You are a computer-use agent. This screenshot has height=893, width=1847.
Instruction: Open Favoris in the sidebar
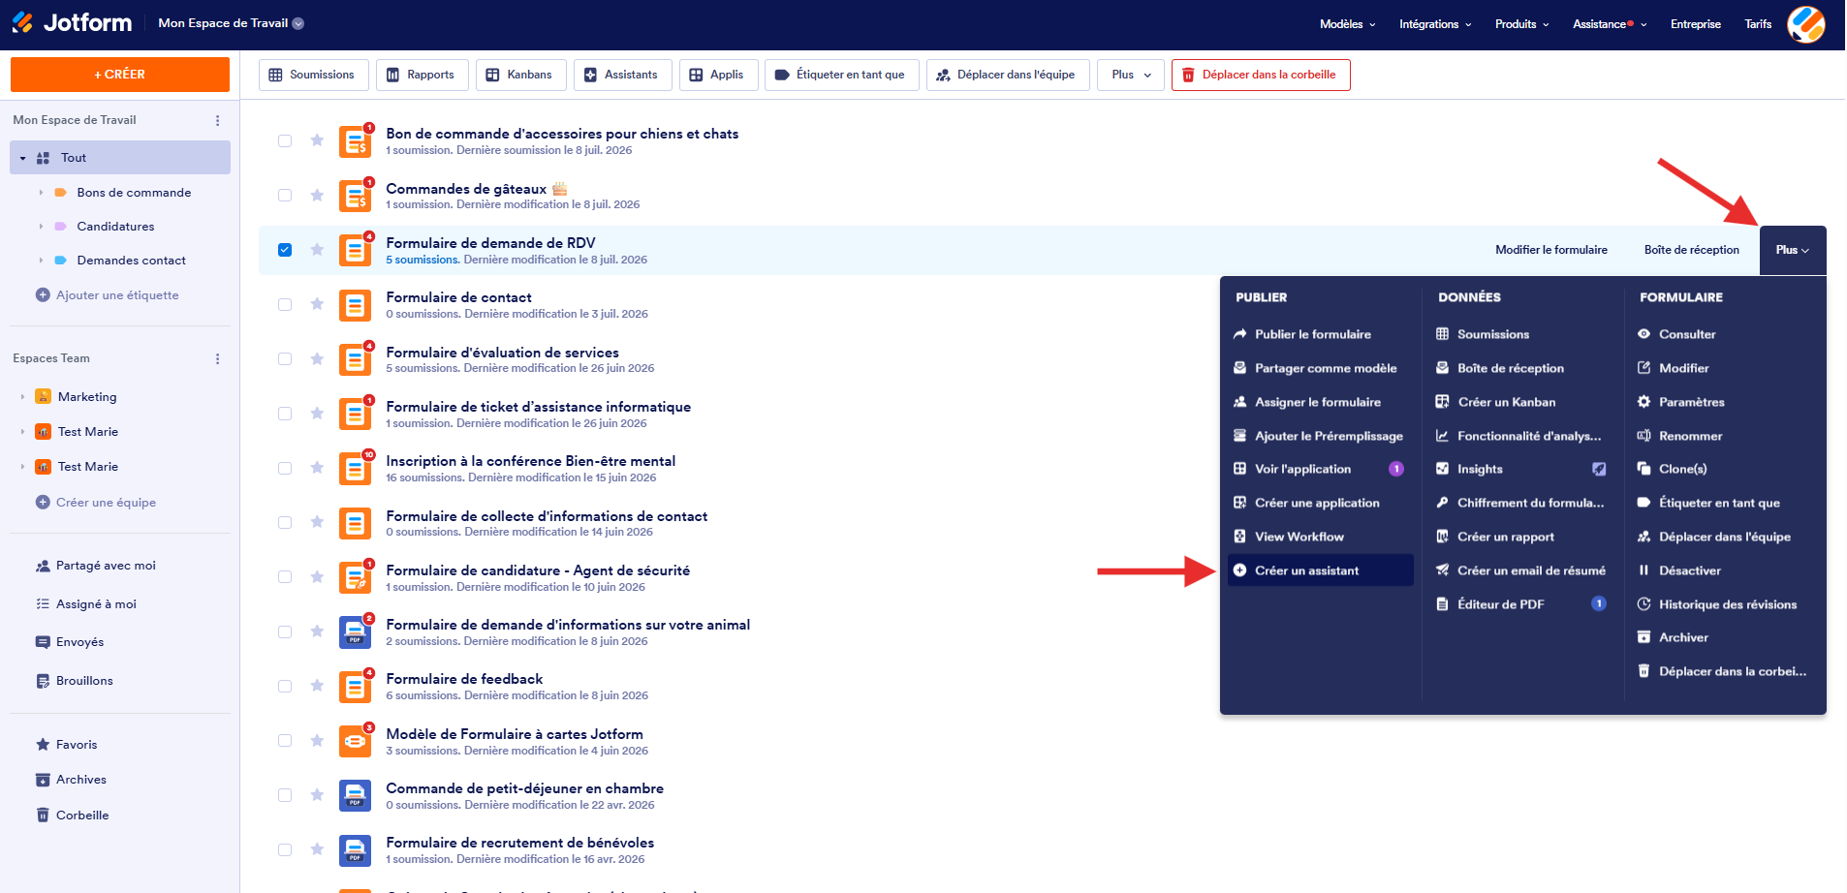click(67, 745)
